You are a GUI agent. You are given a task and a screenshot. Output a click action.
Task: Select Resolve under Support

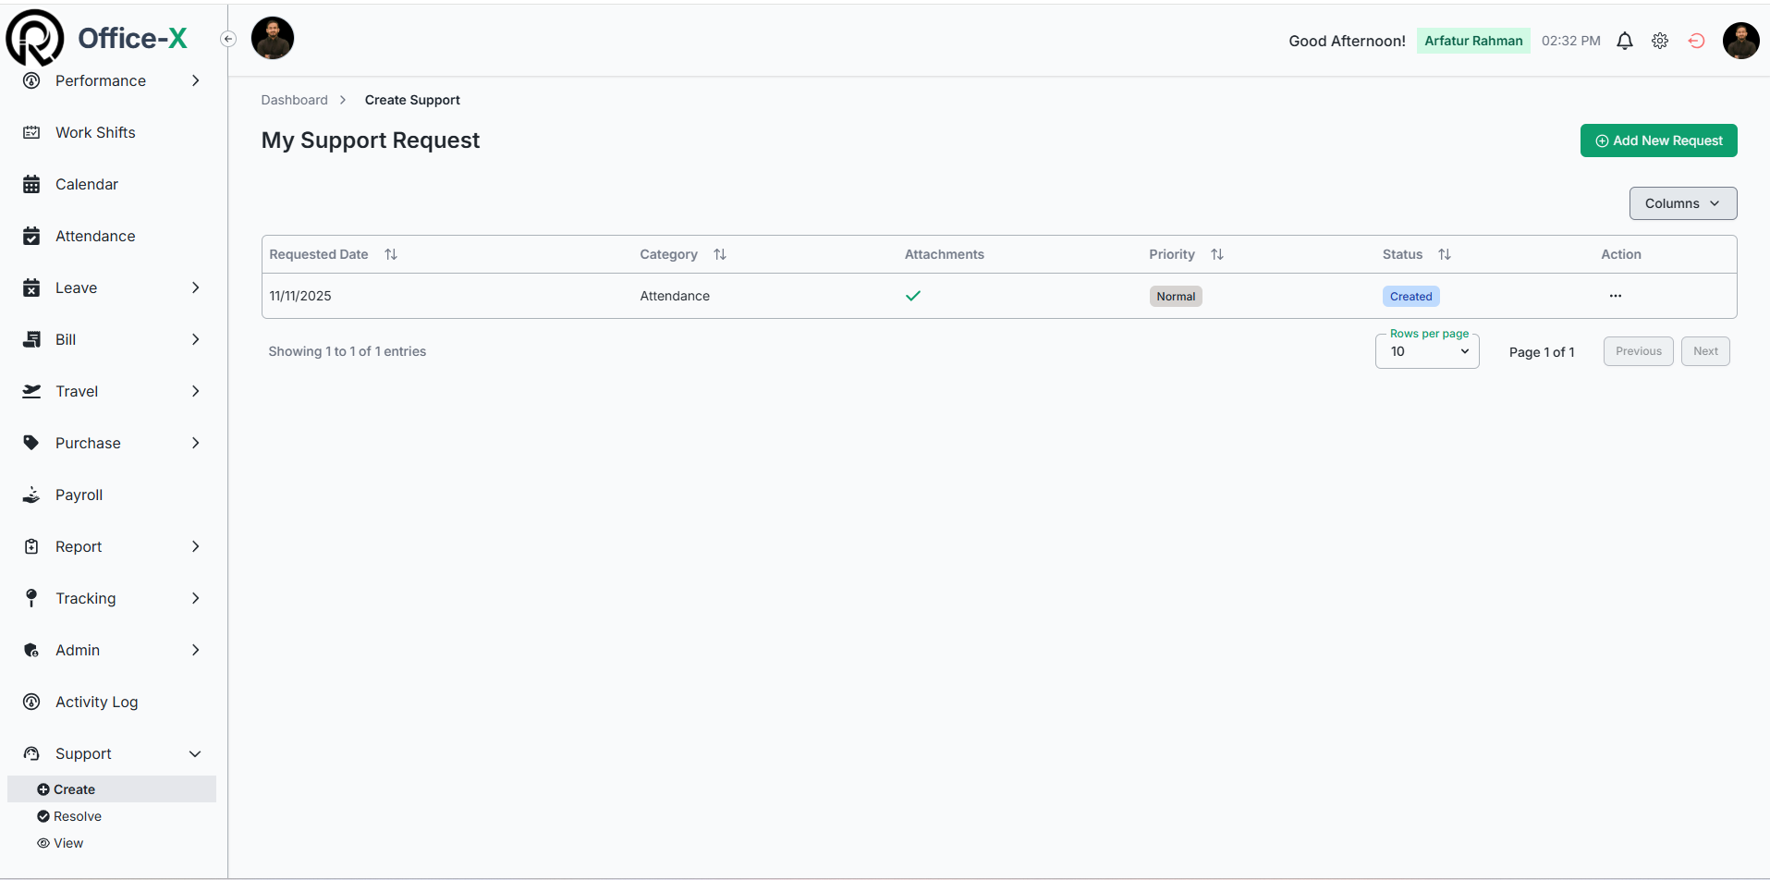78,816
